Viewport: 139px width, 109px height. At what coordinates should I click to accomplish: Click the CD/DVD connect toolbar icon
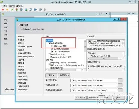click(40, 9)
